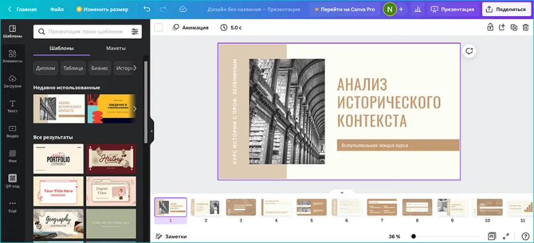The height and width of the screenshot is (243, 534).
Task: Select page 5 thumbnail
Action: coord(311,207)
